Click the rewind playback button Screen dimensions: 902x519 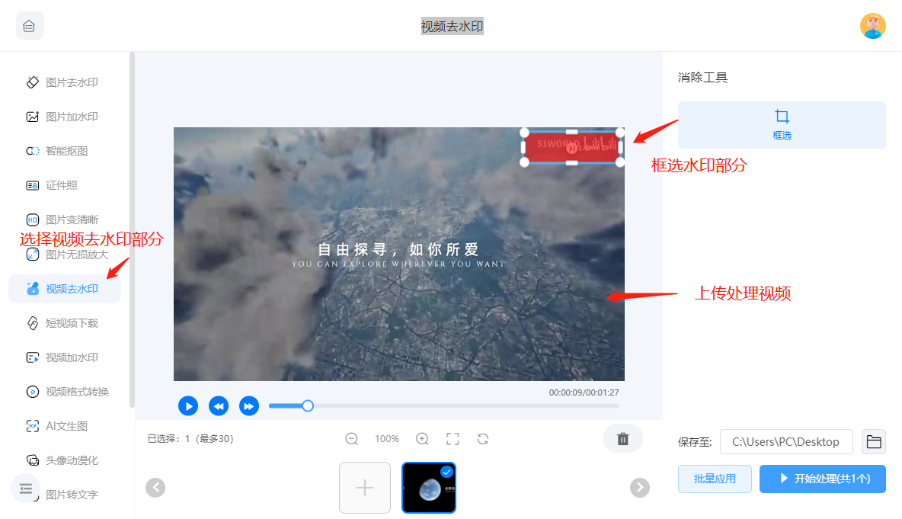(x=219, y=406)
